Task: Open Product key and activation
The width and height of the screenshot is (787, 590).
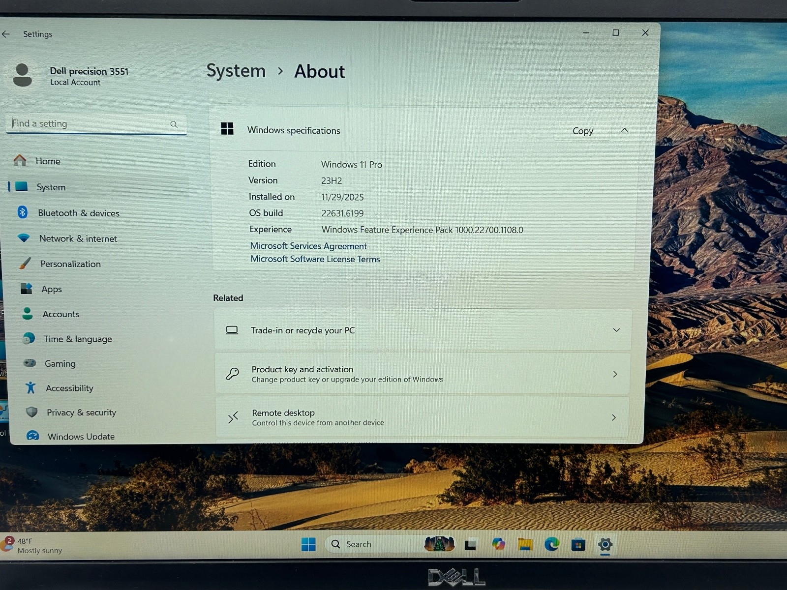Action: click(423, 374)
